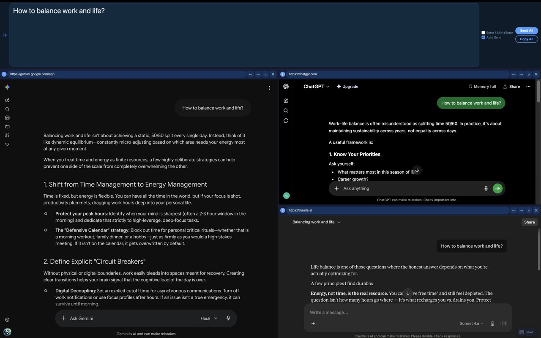Image resolution: width=541 pixels, height=338 pixels.
Task: Click scroll-to-bottom arrow in ChatGPT pane
Action: point(417,170)
